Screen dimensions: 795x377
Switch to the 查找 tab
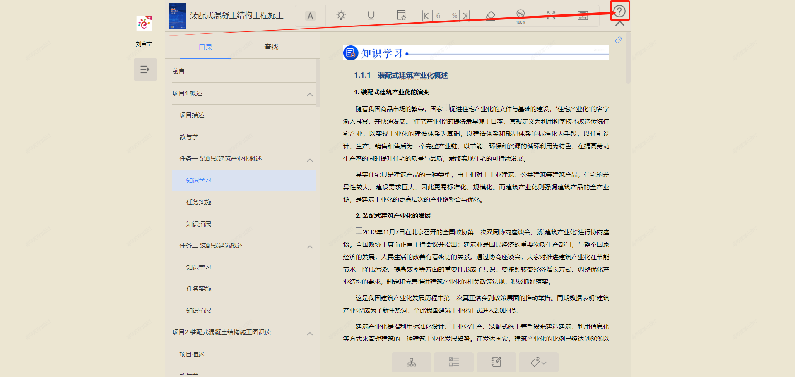tap(271, 47)
